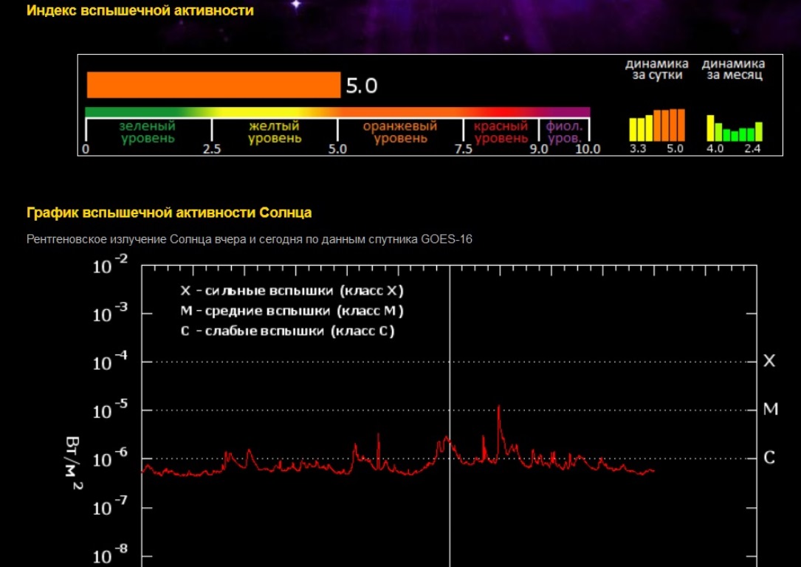Click the "График вспышечной активности Солнца" heading
Viewport: 801px width, 567px height.
click(x=169, y=213)
